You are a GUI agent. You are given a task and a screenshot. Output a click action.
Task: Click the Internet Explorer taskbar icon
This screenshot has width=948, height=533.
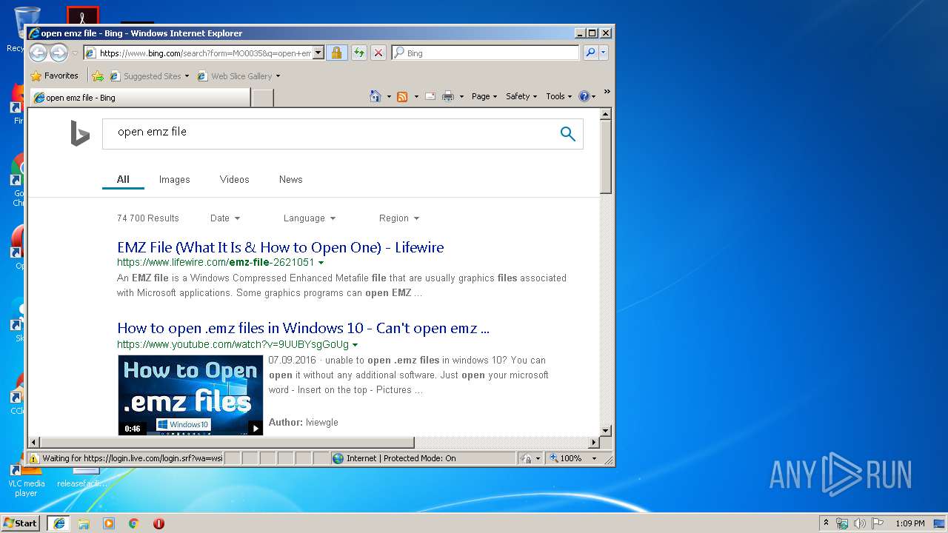coord(59,523)
